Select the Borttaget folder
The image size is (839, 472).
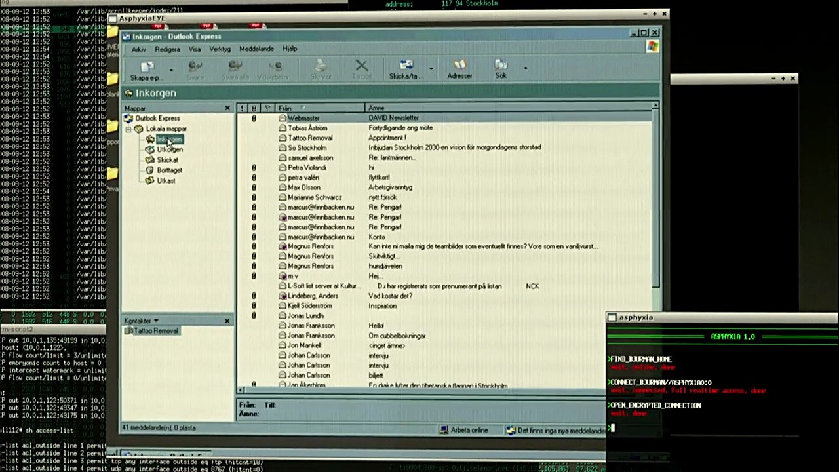(165, 170)
